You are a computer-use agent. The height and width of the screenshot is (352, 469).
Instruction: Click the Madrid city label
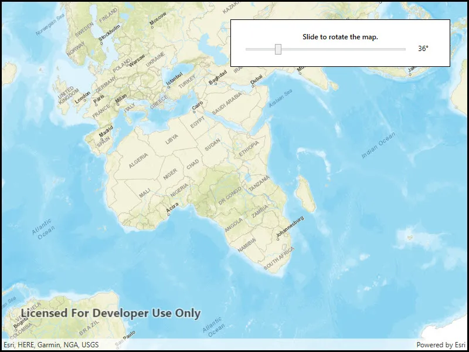[x=106, y=131]
